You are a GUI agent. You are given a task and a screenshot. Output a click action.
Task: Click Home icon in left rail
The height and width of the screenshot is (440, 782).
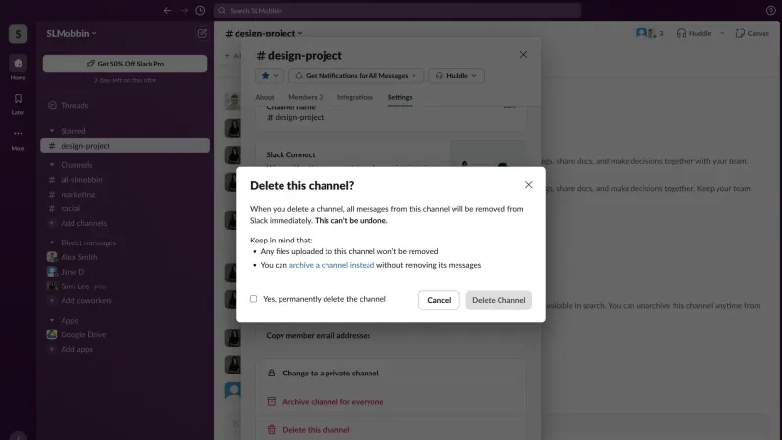18,64
